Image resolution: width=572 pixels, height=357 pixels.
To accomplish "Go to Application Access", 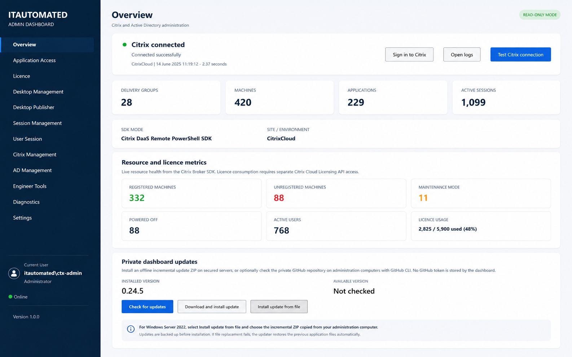I will tap(47, 60).
